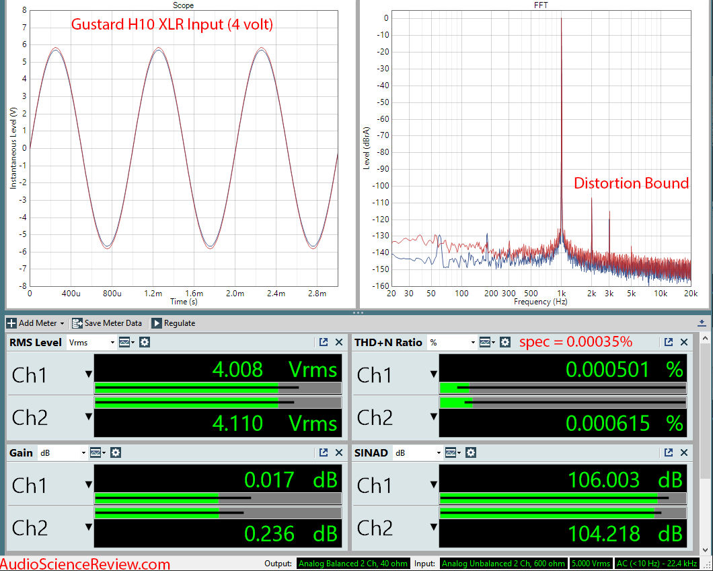This screenshot has width=713, height=571.
Task: Click Analog Balanced 2 Ch output status
Action: (353, 564)
